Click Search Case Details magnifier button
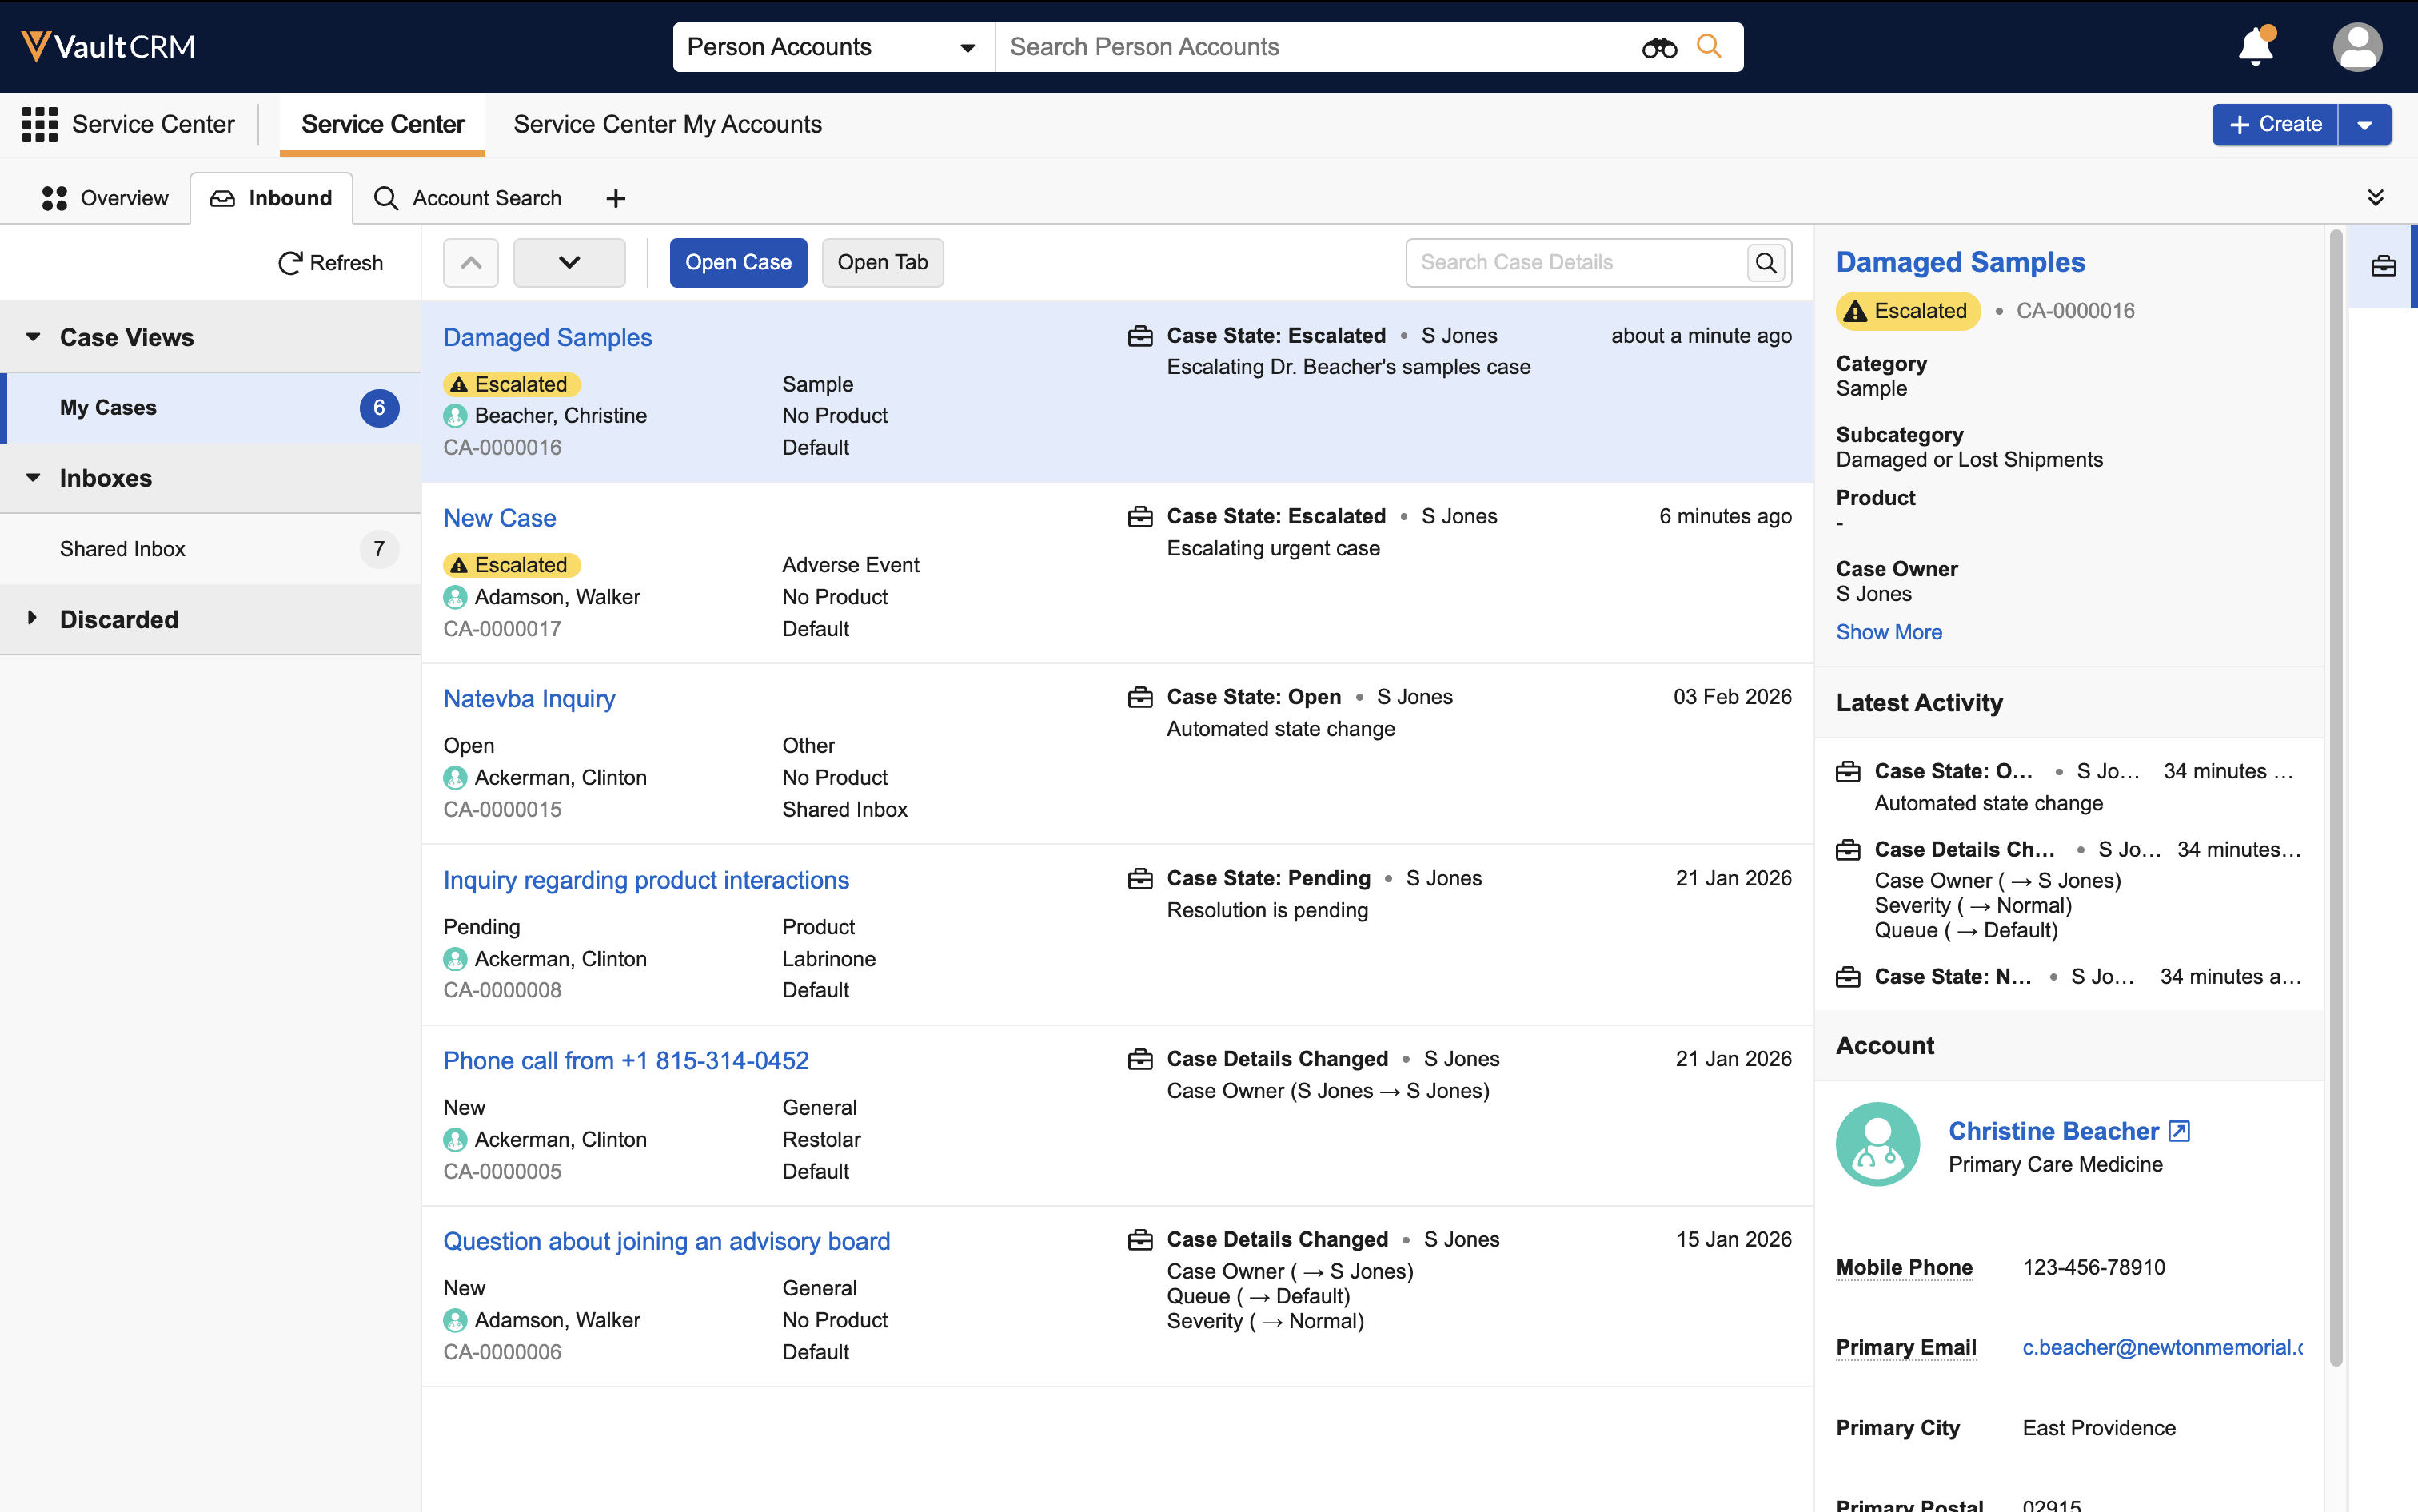The width and height of the screenshot is (2418, 1512). pos(1767,263)
